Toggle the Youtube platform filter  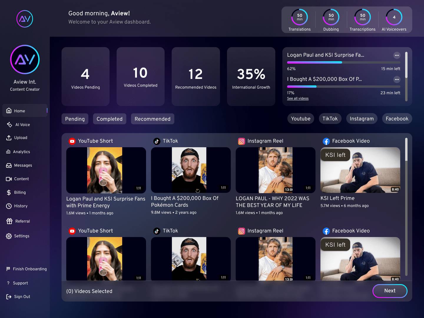(x=300, y=119)
